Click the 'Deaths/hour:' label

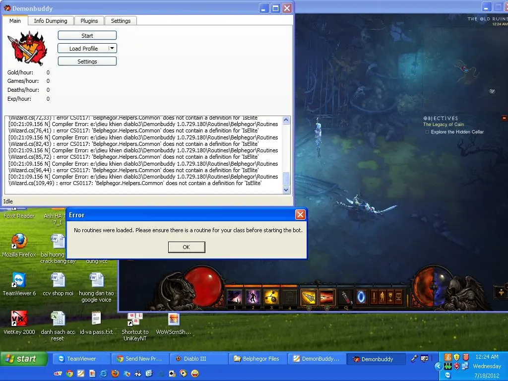pos(23,90)
